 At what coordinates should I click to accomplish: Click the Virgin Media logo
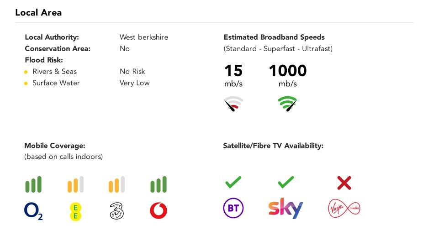344,209
